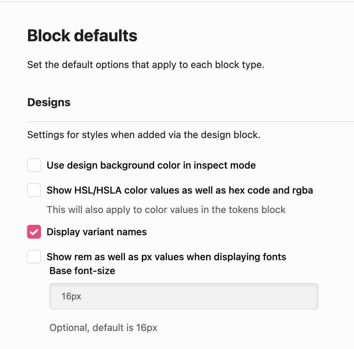Screen dimensions: 354x349
Task: Uncheck the pink Display variant names checkbox
Action: [34, 232]
